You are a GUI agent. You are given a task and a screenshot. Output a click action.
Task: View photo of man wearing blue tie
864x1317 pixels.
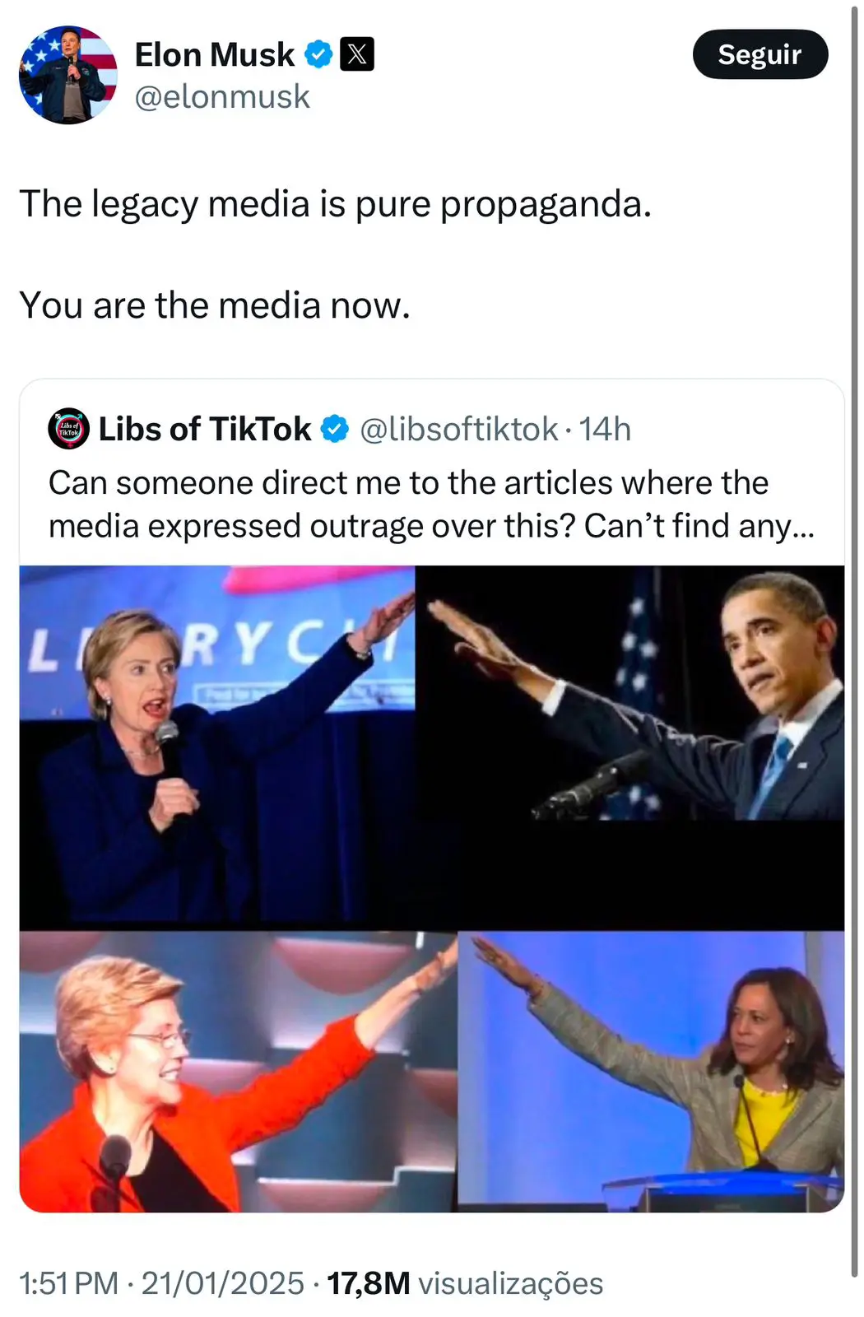click(x=630, y=693)
